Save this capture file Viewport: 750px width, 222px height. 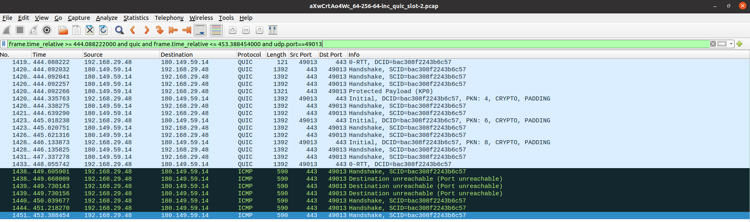[76, 30]
